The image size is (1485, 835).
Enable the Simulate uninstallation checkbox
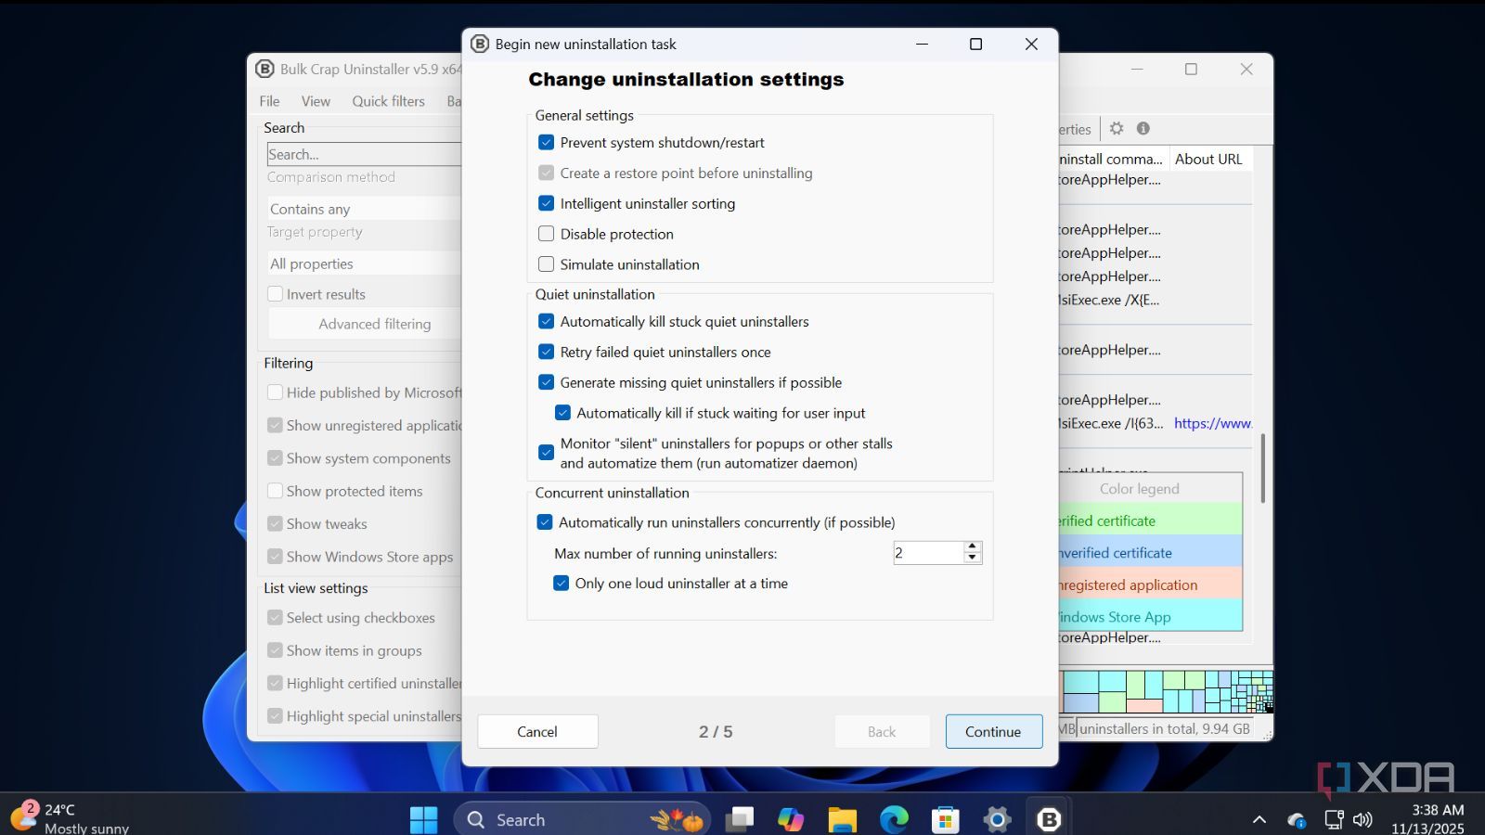tap(547, 264)
